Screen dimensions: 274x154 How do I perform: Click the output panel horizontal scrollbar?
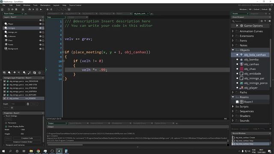pos(65,145)
